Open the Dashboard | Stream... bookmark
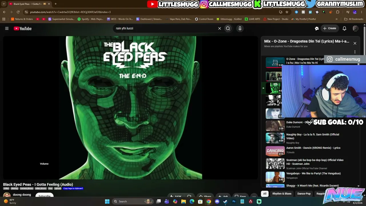The height and width of the screenshot is (206, 366). click(x=149, y=19)
